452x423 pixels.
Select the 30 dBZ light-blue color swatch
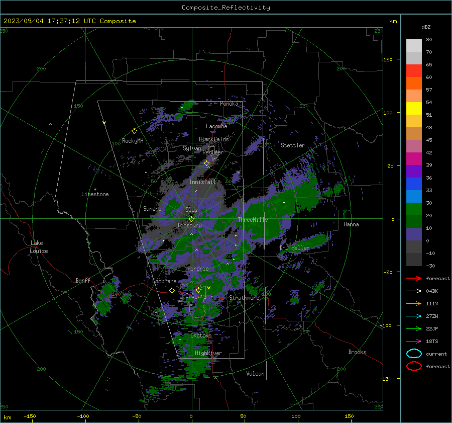point(414,196)
